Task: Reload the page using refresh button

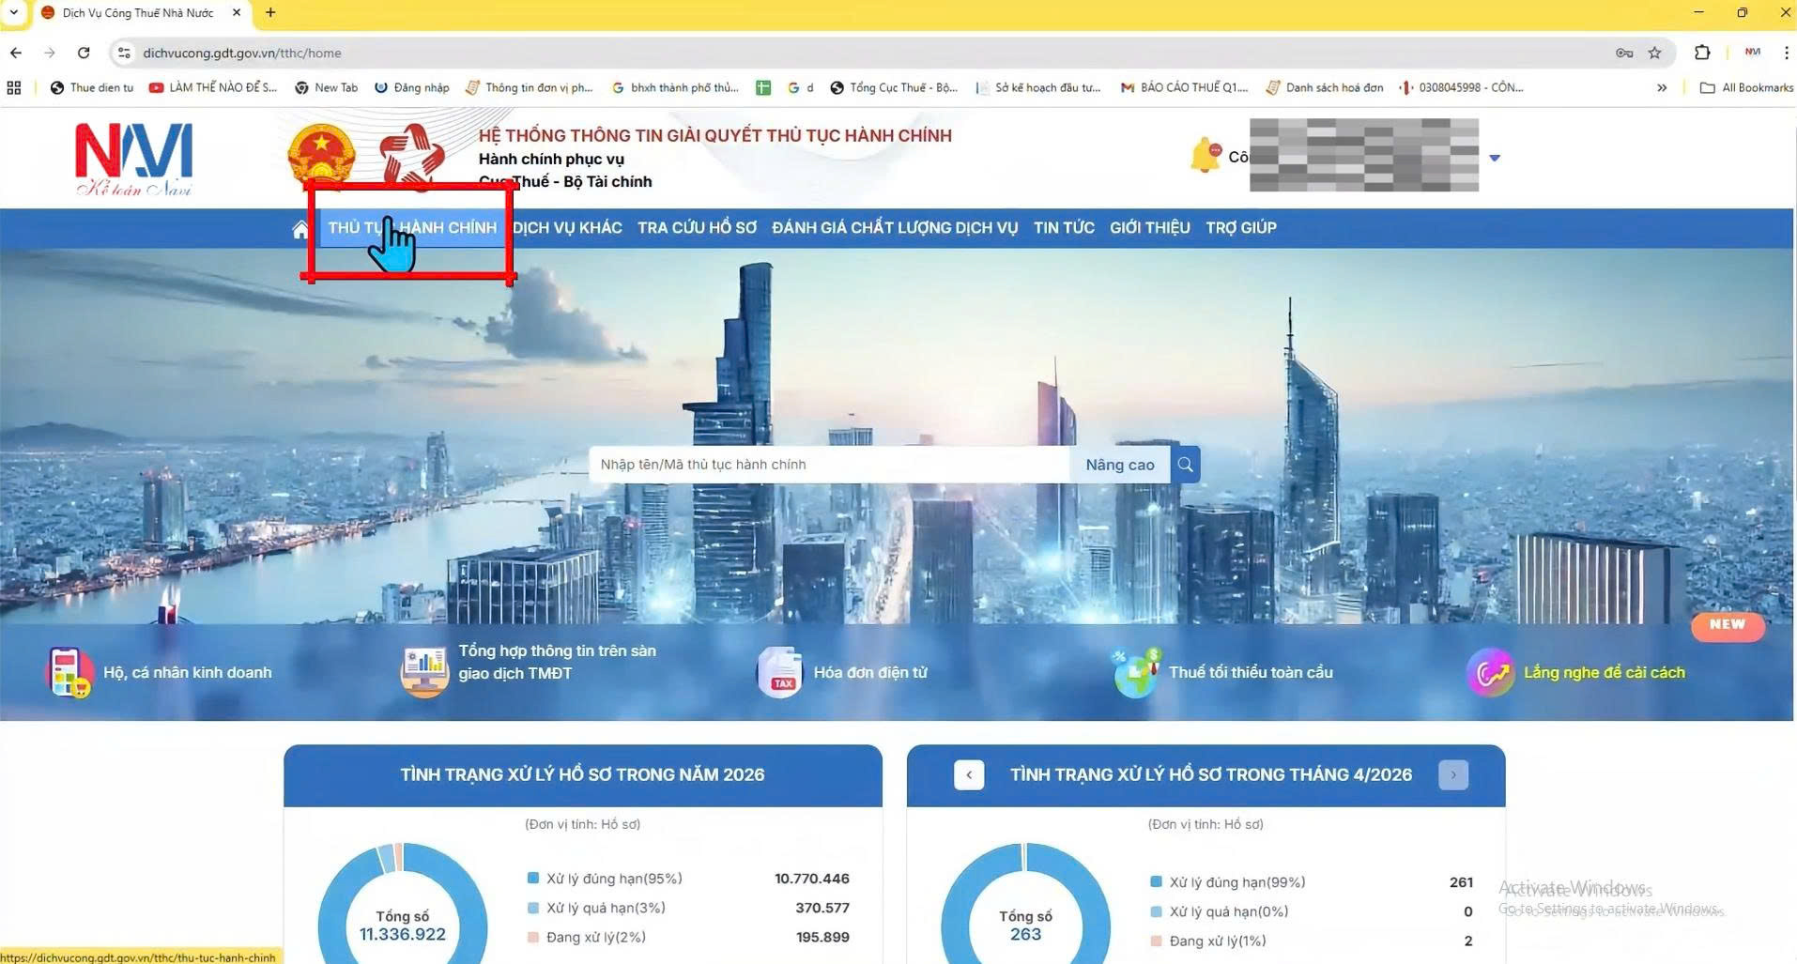Action: (84, 53)
